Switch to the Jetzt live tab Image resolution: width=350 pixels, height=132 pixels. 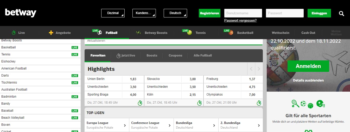click(x=125, y=55)
